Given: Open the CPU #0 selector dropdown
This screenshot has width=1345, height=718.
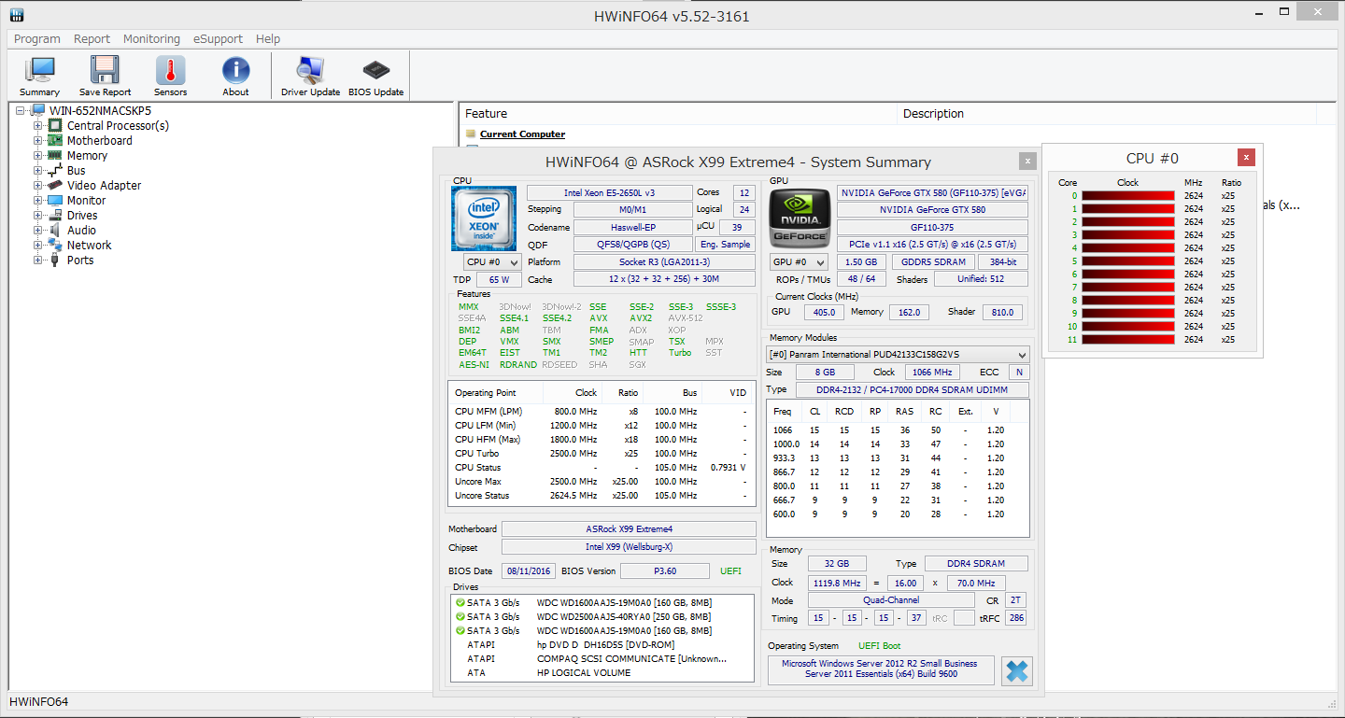Looking at the screenshot, I should pyautogui.click(x=492, y=262).
